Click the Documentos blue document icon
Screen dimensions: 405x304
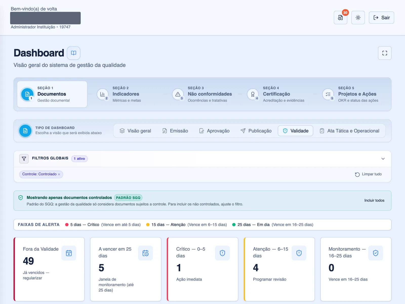click(27, 94)
